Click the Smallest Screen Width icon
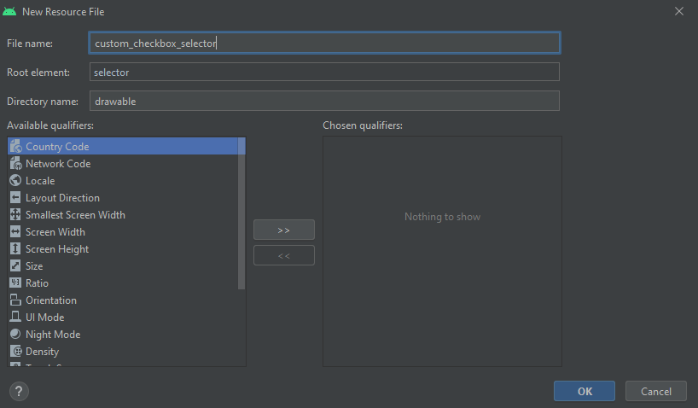Image resolution: width=698 pixels, height=408 pixels. 15,215
